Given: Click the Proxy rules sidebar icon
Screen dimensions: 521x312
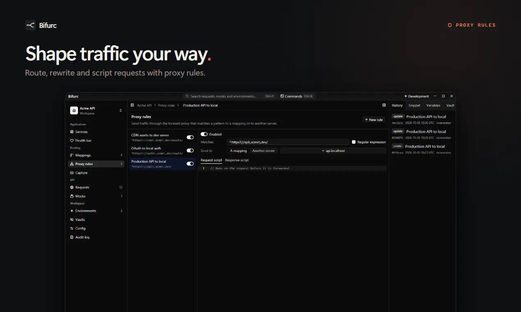Looking at the screenshot, I should (x=72, y=164).
